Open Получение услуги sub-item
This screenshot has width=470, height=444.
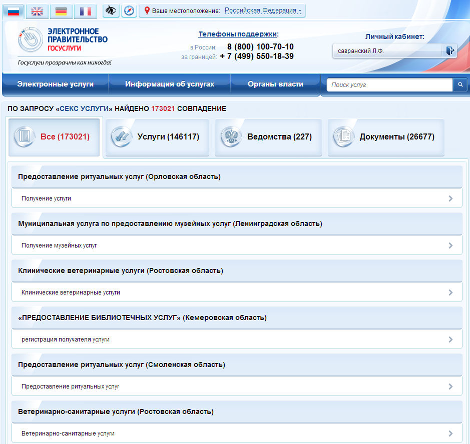point(46,198)
